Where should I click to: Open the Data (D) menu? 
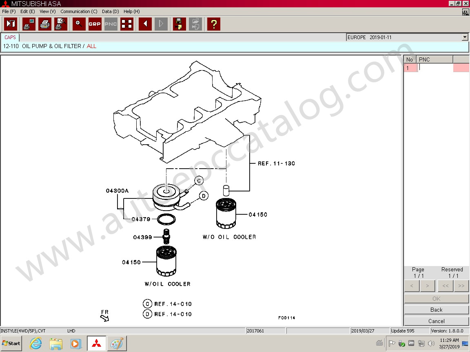(110, 11)
